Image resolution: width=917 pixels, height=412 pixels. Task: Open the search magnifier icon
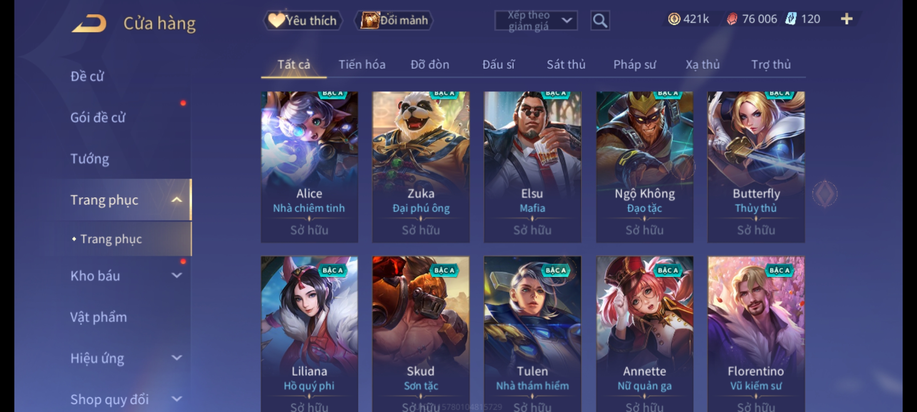pos(600,21)
